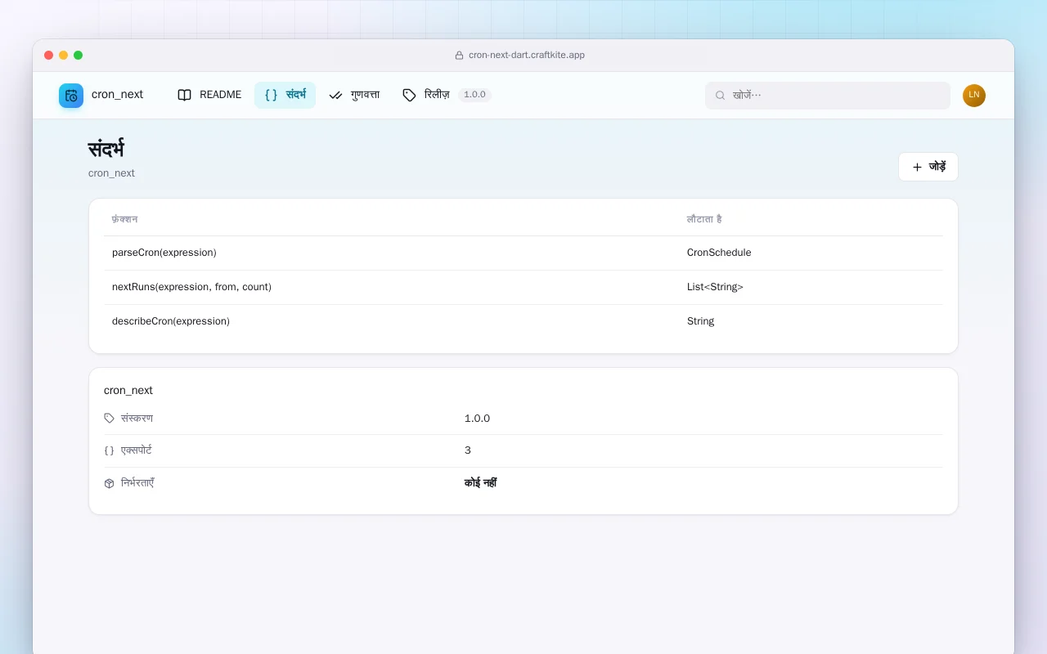Click the cron_next brand name in header
This screenshot has width=1047, height=654.
pos(117,95)
